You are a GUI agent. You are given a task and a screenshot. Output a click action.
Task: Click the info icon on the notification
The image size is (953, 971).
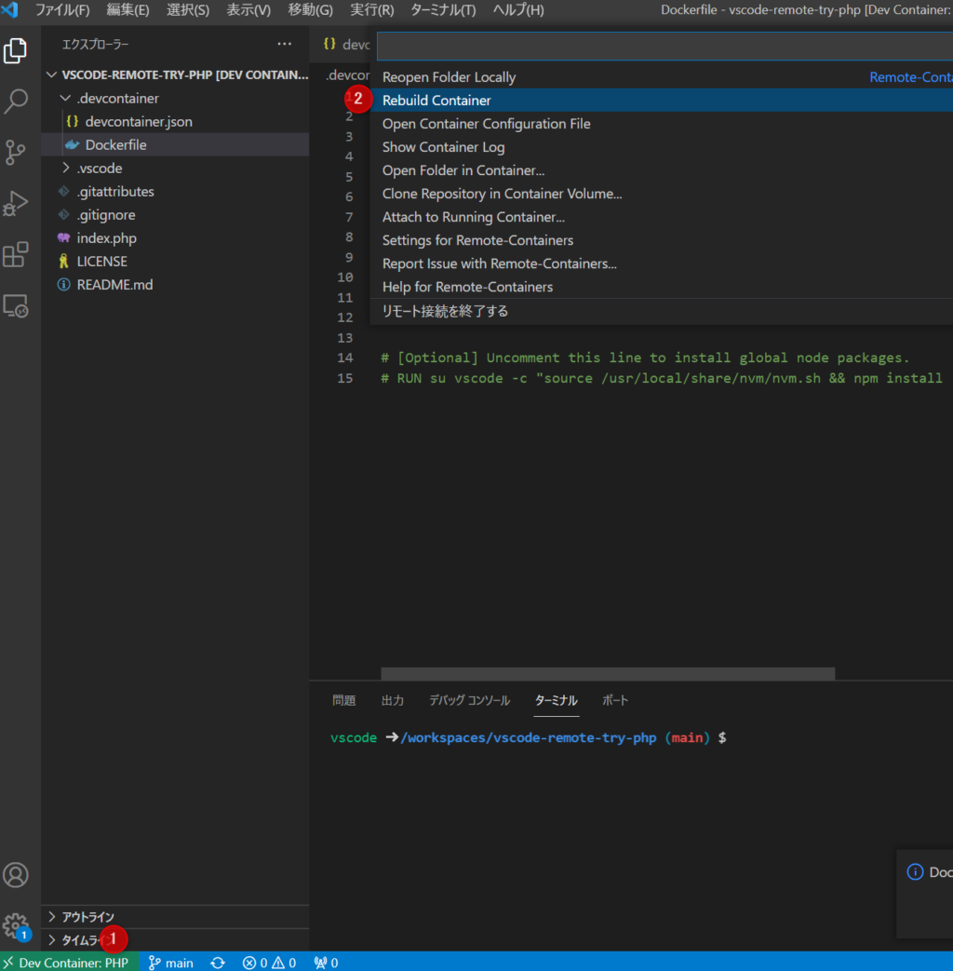(x=915, y=872)
